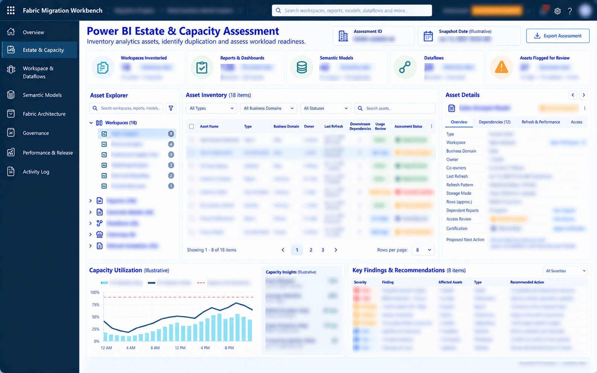597x373 pixels.
Task: Click the Asset Explorer filter funnel icon
Action: click(171, 108)
